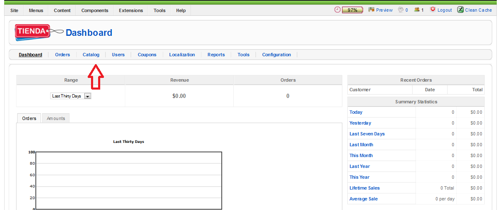
Task: Open the Components menu
Action: pos(95,10)
